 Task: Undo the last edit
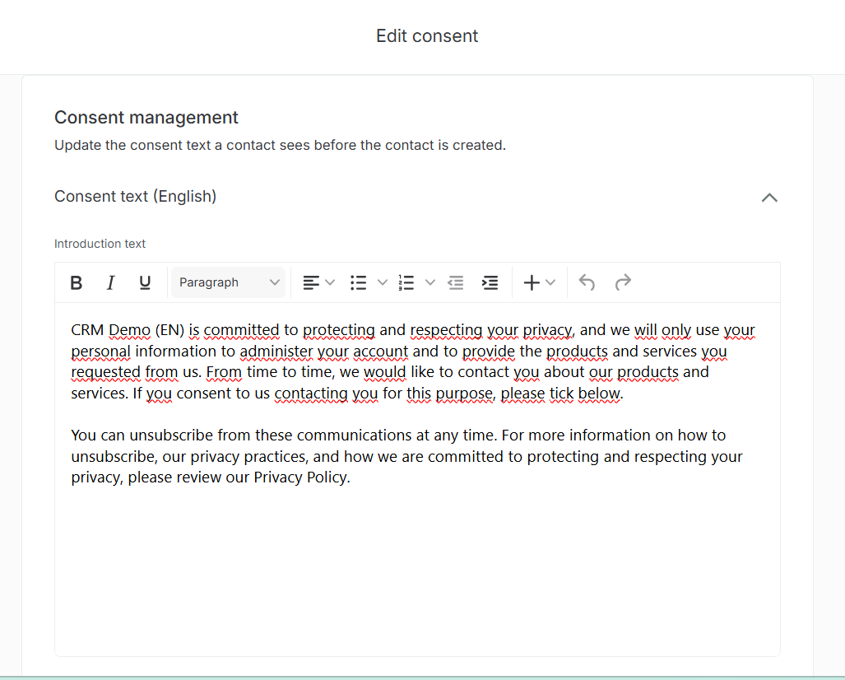tap(587, 282)
